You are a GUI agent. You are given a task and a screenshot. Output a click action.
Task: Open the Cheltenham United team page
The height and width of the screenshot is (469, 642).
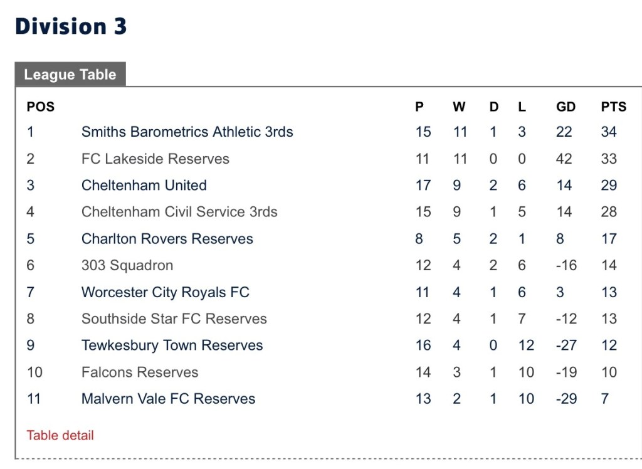click(144, 186)
